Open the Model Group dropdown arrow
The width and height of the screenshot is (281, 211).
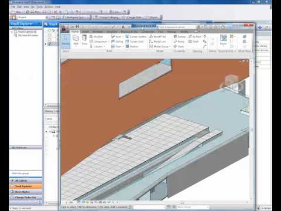(170, 46)
